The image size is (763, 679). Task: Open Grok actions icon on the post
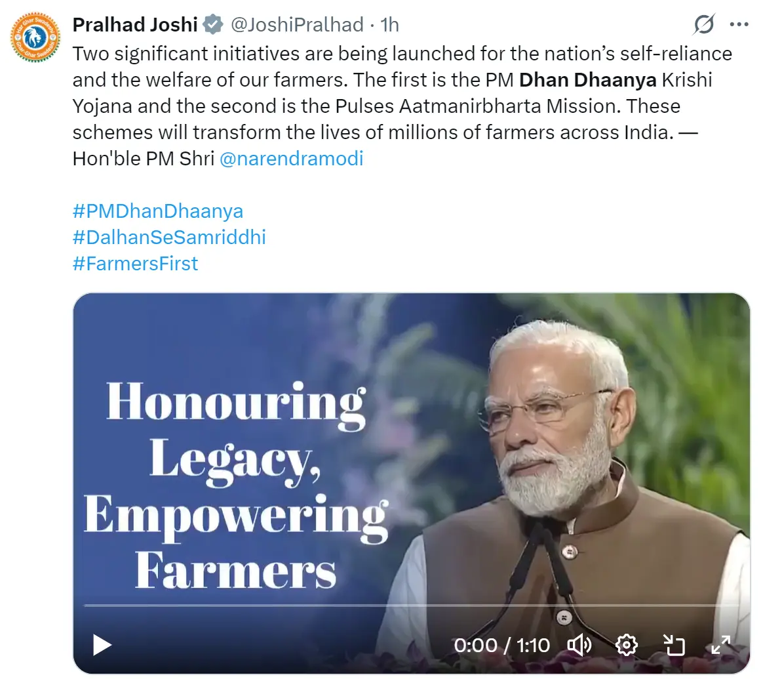pos(704,25)
